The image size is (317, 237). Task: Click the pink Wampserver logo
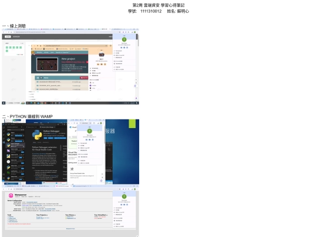11,195
